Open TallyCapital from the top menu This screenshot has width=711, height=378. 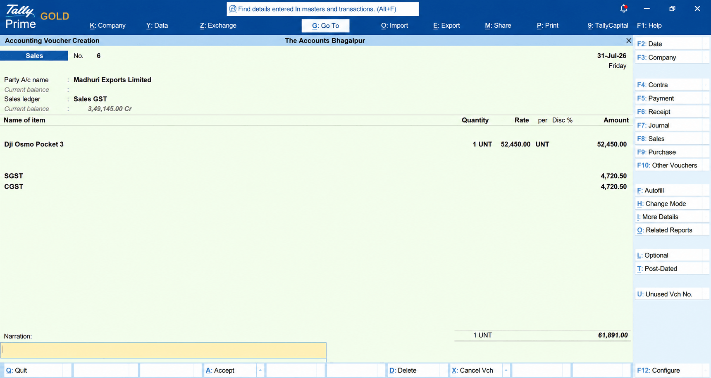tap(608, 26)
